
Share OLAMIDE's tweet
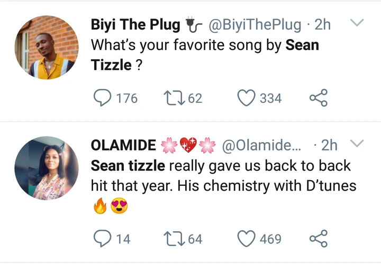(318, 239)
